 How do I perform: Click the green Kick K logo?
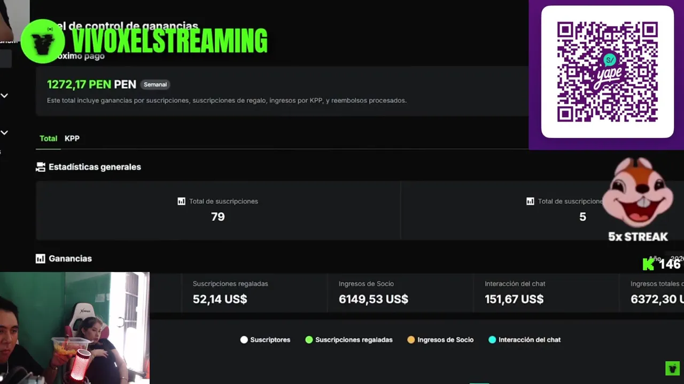tap(649, 263)
